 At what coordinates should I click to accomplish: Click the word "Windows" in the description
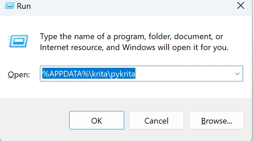point(139,47)
